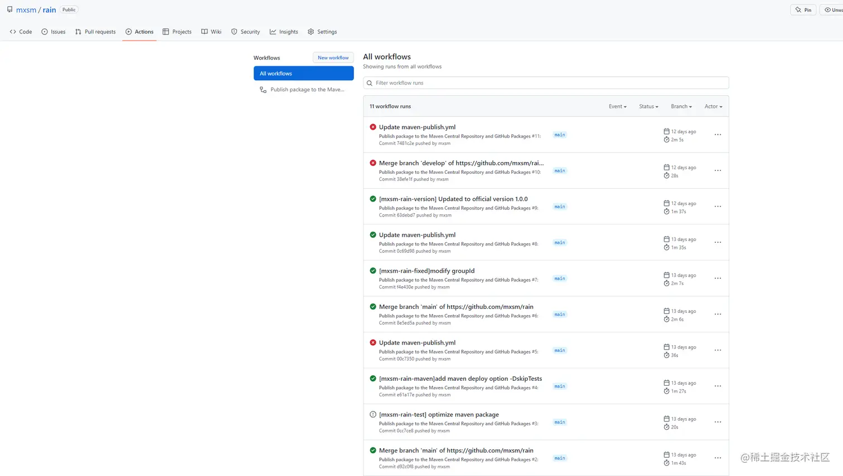The height and width of the screenshot is (476, 843).
Task: Click success status icon of run #7
Action: (373, 271)
